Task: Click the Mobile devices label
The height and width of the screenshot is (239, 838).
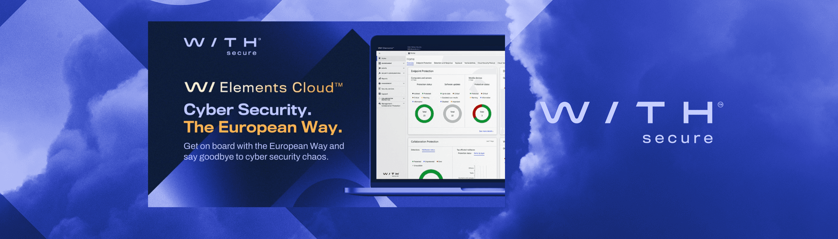Action: (475, 78)
